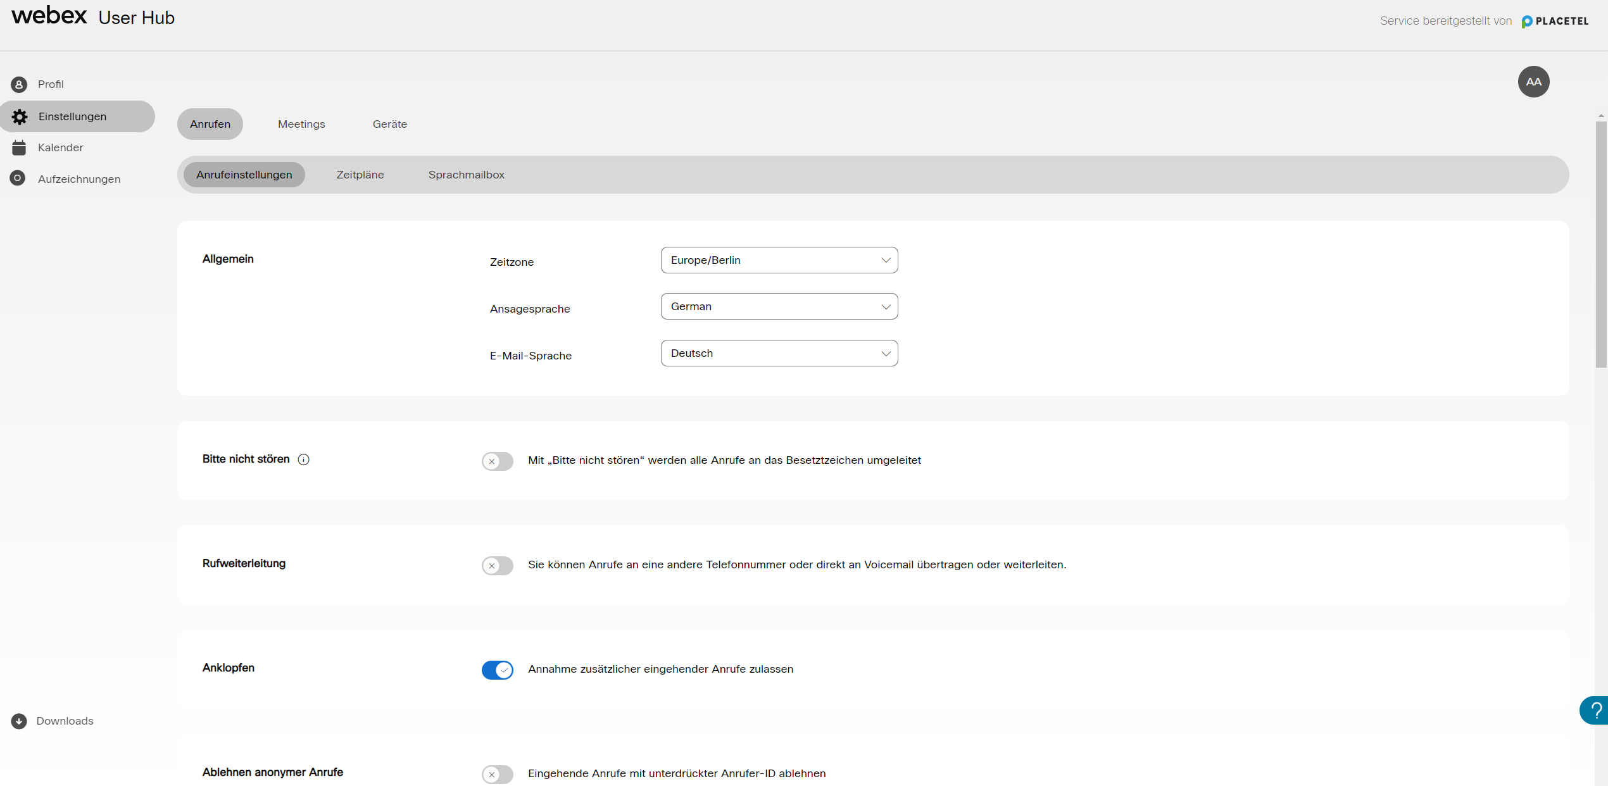The width and height of the screenshot is (1608, 786).
Task: Enable the Bitte nicht stören toggle
Action: point(498,461)
